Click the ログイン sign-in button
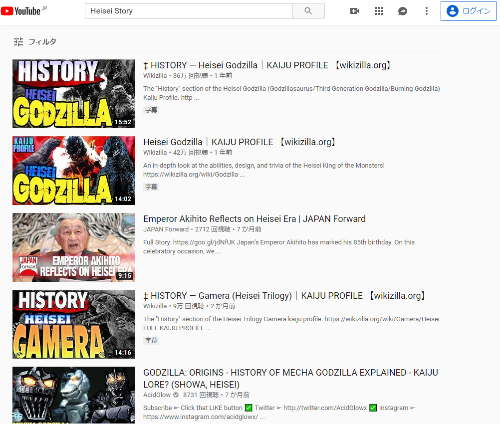The image size is (500, 424). [x=468, y=11]
